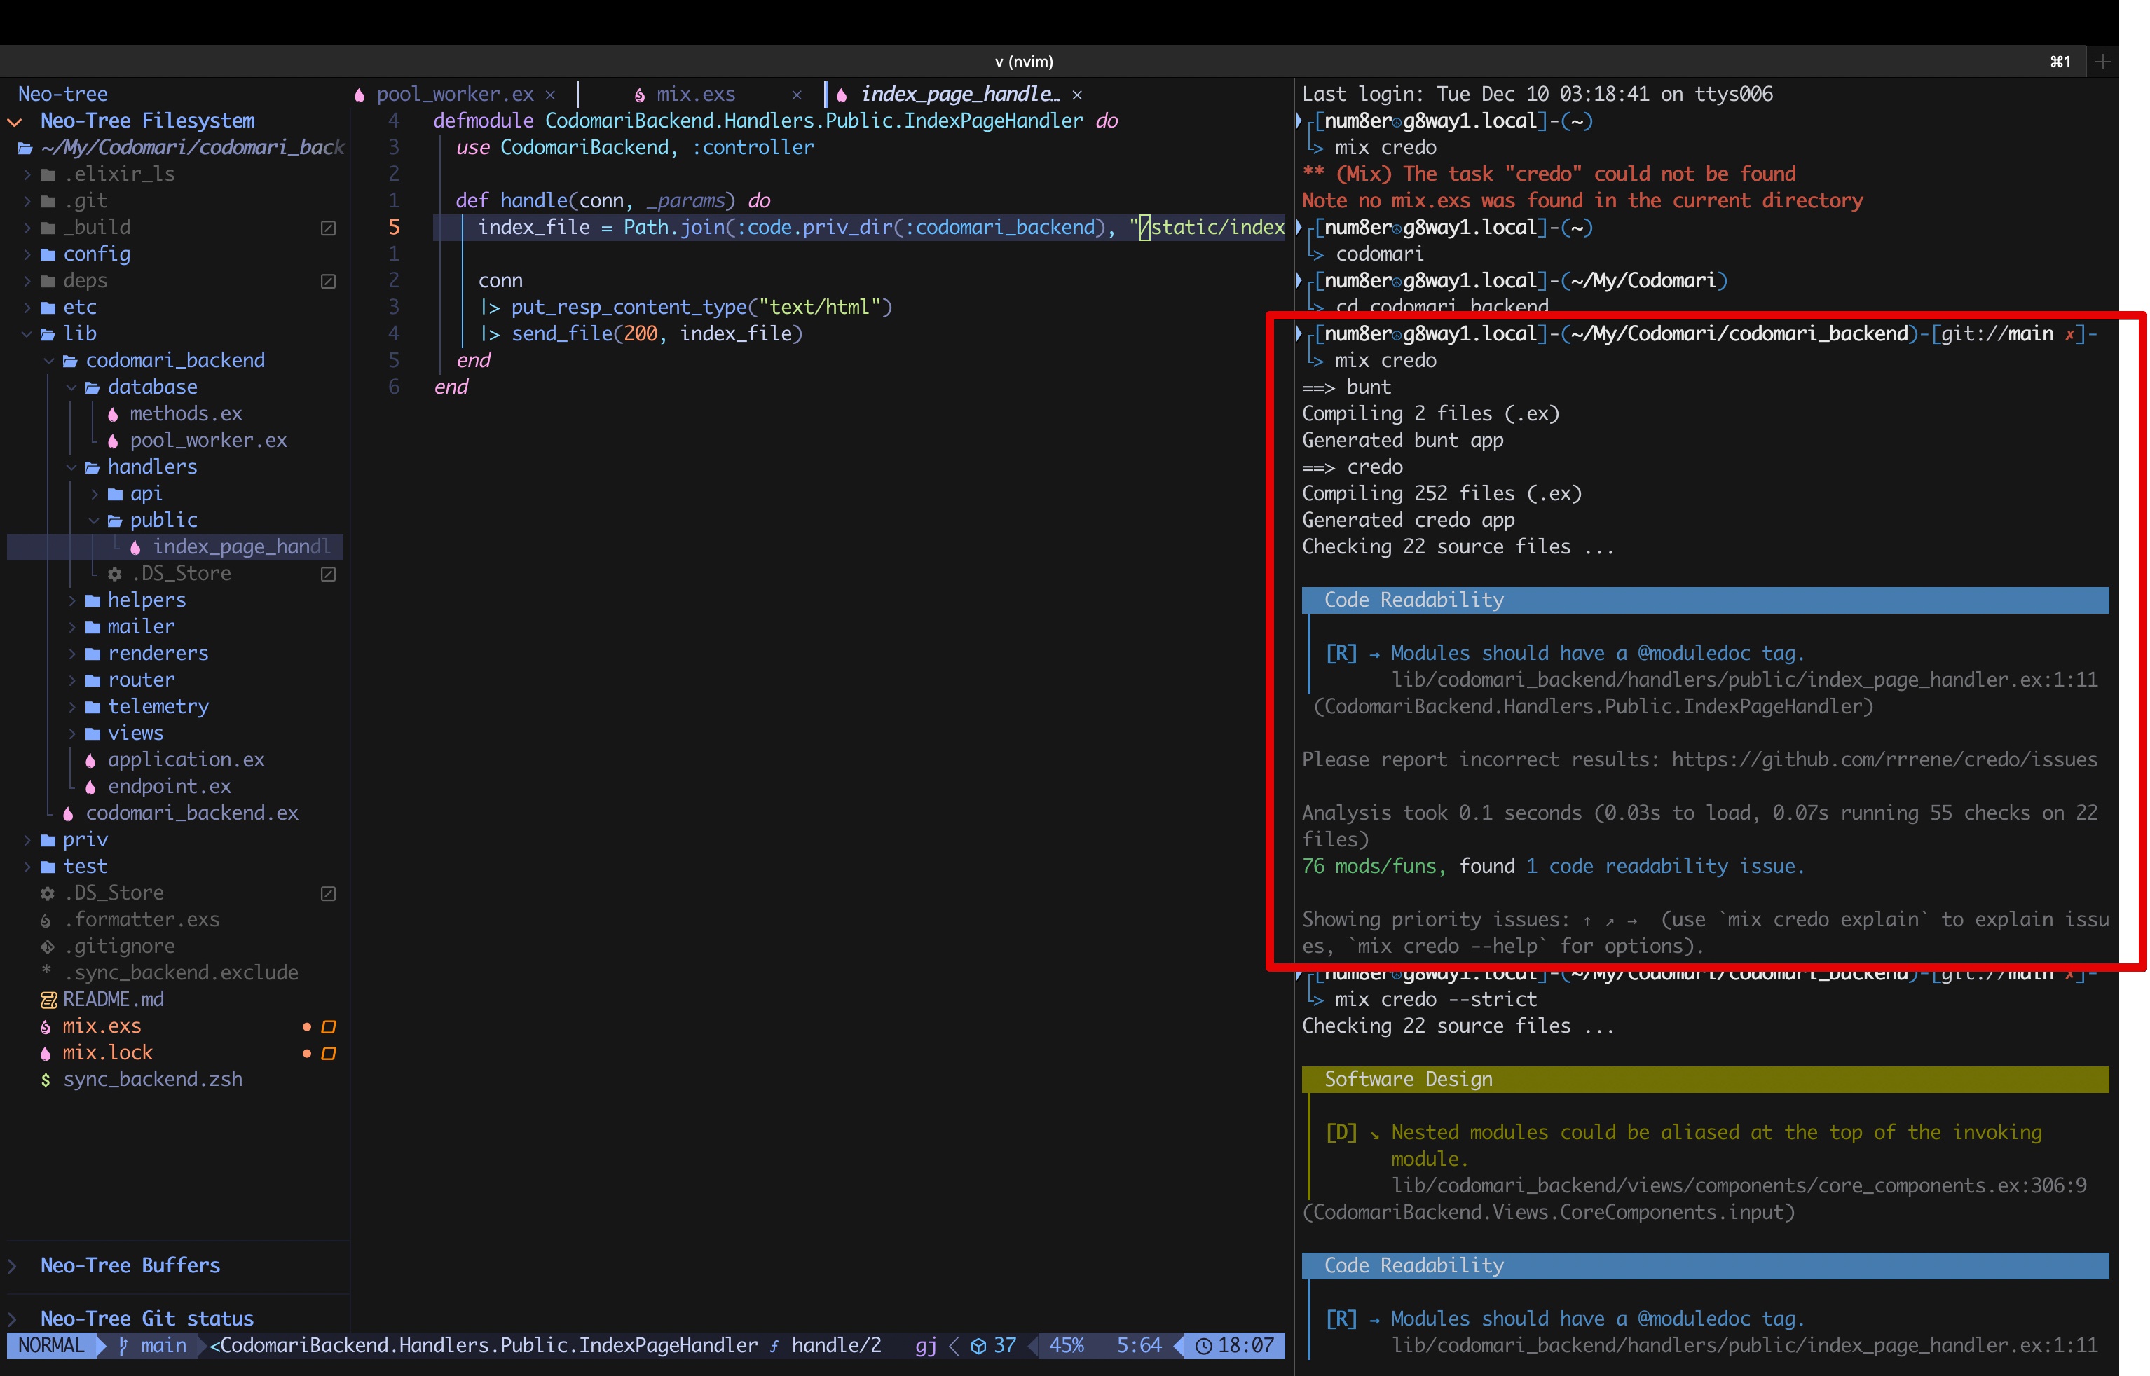Screen dimensions: 2150x1376
Task: Click the README.md file icon
Action: (x=48, y=1000)
